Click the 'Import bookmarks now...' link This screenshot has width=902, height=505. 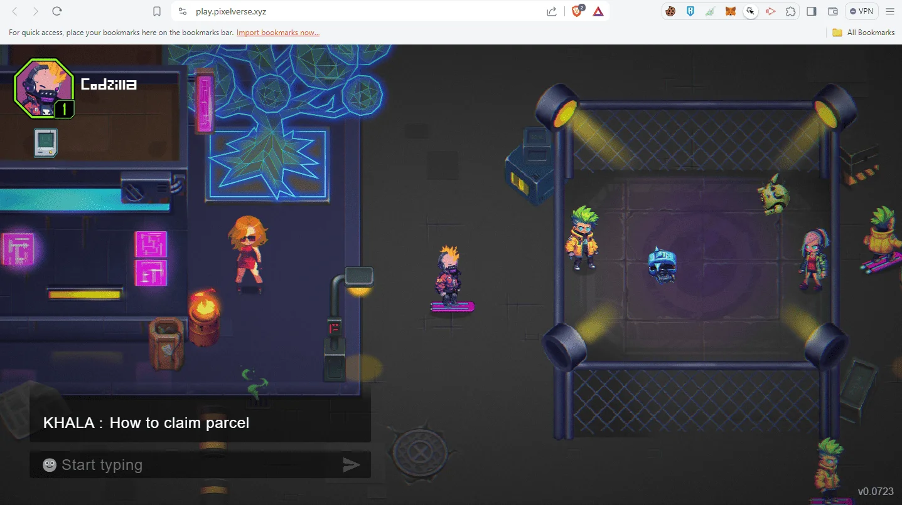278,33
